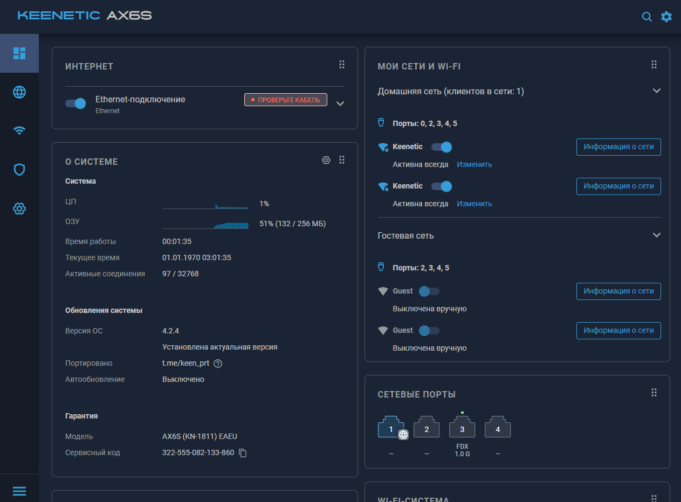The height and width of the screenshot is (502, 681).
Task: Click help icon next to t.me/keen_prt
Action: 218,364
